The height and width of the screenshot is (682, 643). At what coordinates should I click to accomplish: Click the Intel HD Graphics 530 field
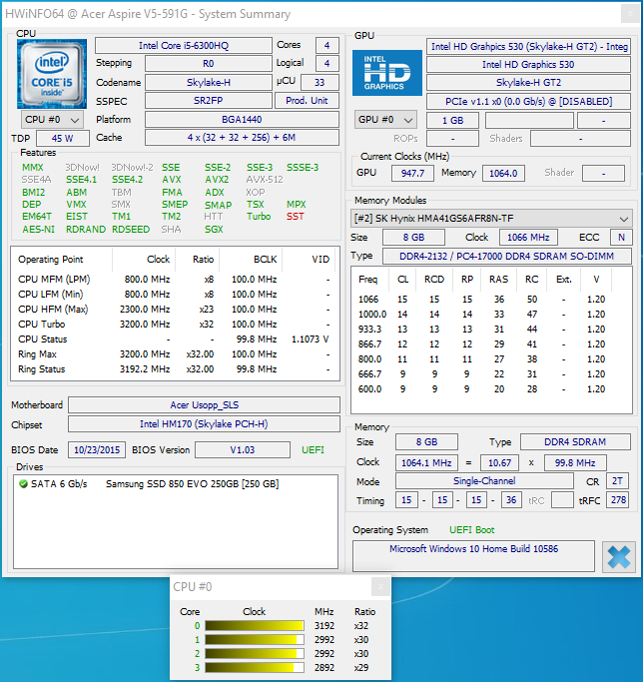(528, 64)
